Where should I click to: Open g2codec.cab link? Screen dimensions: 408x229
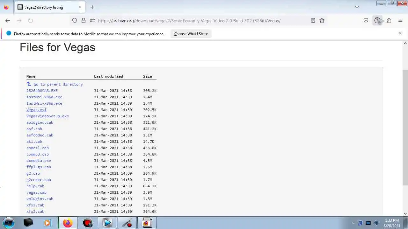(x=39, y=180)
